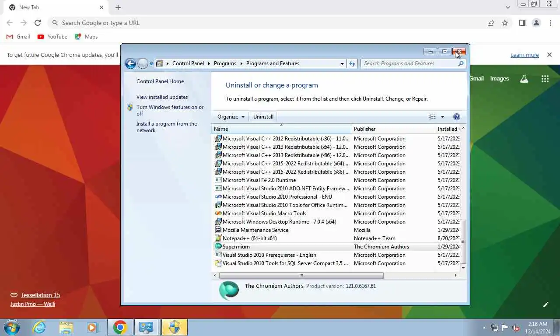The width and height of the screenshot is (560, 336).
Task: Open recent pages dropdown arrow
Action: [x=152, y=64]
